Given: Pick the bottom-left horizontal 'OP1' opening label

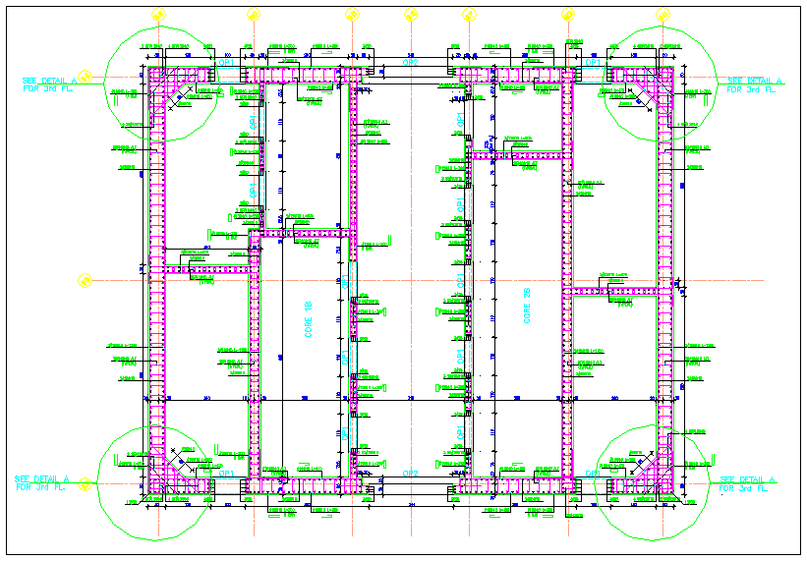Looking at the screenshot, I should (x=226, y=474).
